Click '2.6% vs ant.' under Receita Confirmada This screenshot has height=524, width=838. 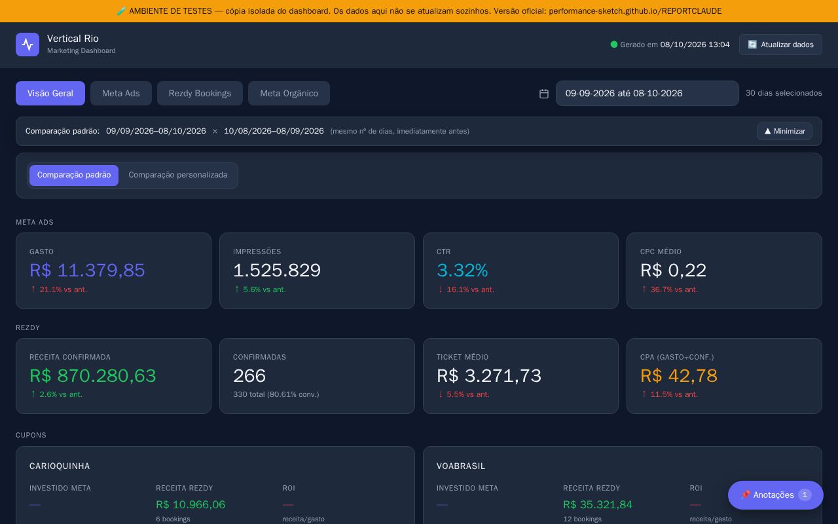tap(56, 394)
